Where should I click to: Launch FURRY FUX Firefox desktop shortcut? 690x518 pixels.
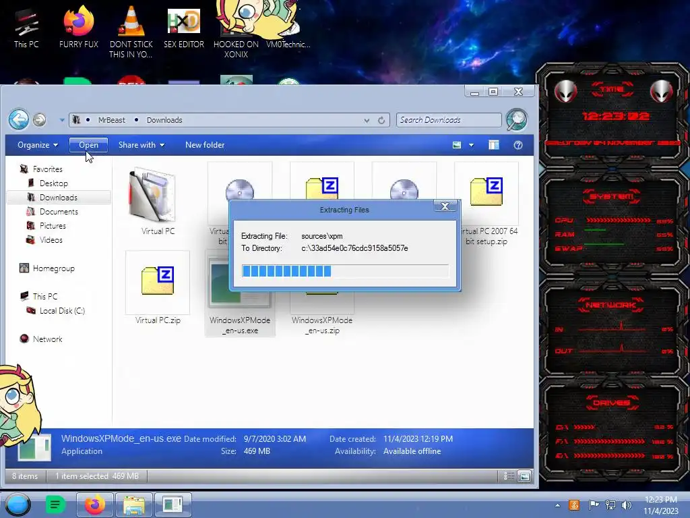coord(79,28)
